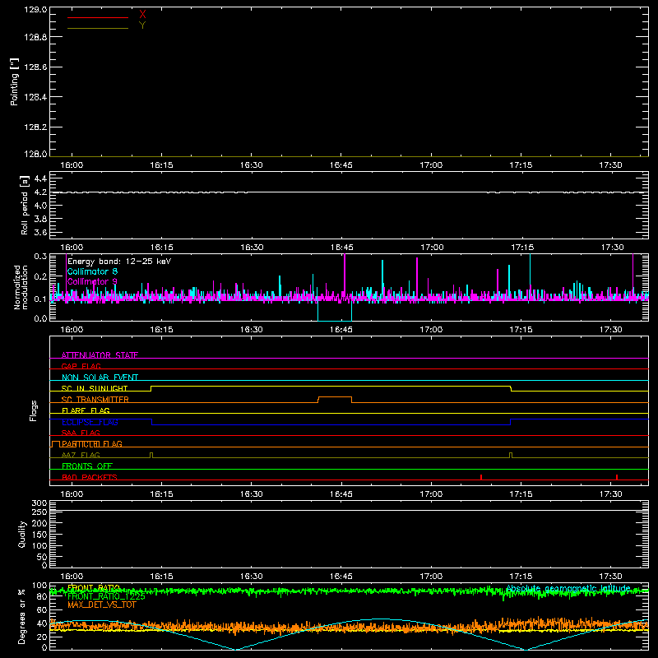The width and height of the screenshot is (658, 658).
Task: Click the 0.3 tick on modulation axis
Action: pos(40,257)
